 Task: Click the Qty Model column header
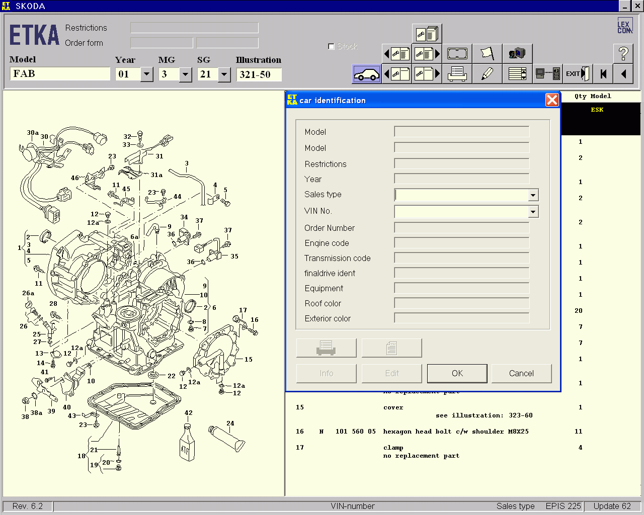[593, 96]
